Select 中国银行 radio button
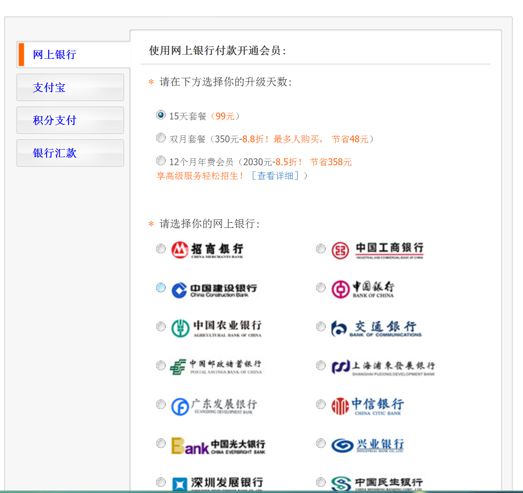Viewport: 523px width, 493px height. [x=321, y=288]
